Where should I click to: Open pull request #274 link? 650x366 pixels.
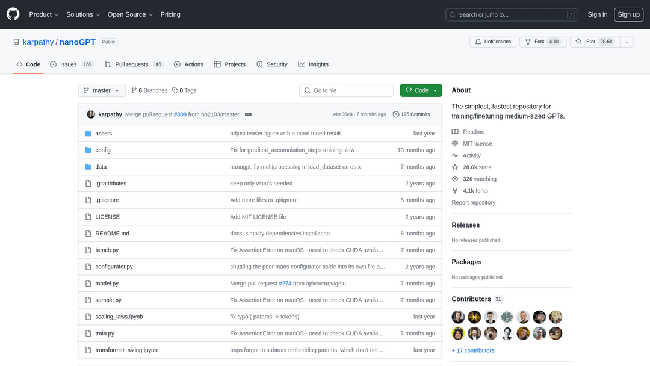(x=285, y=283)
